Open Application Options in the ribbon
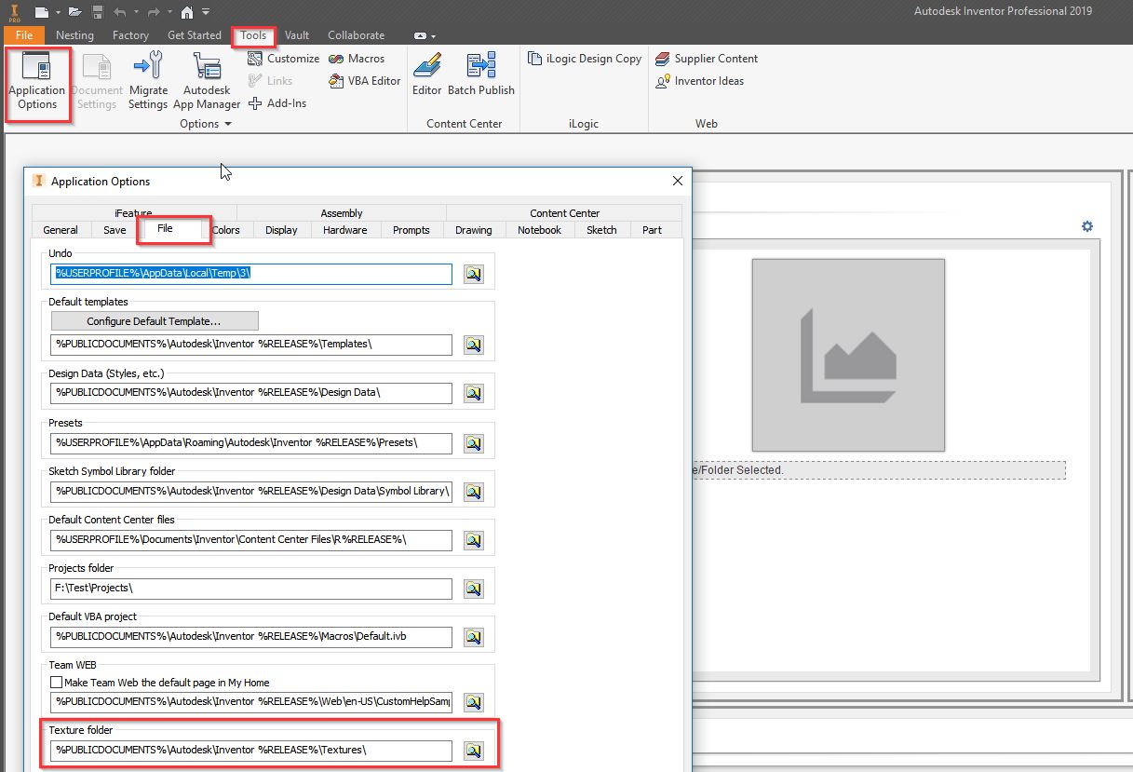 click(37, 82)
